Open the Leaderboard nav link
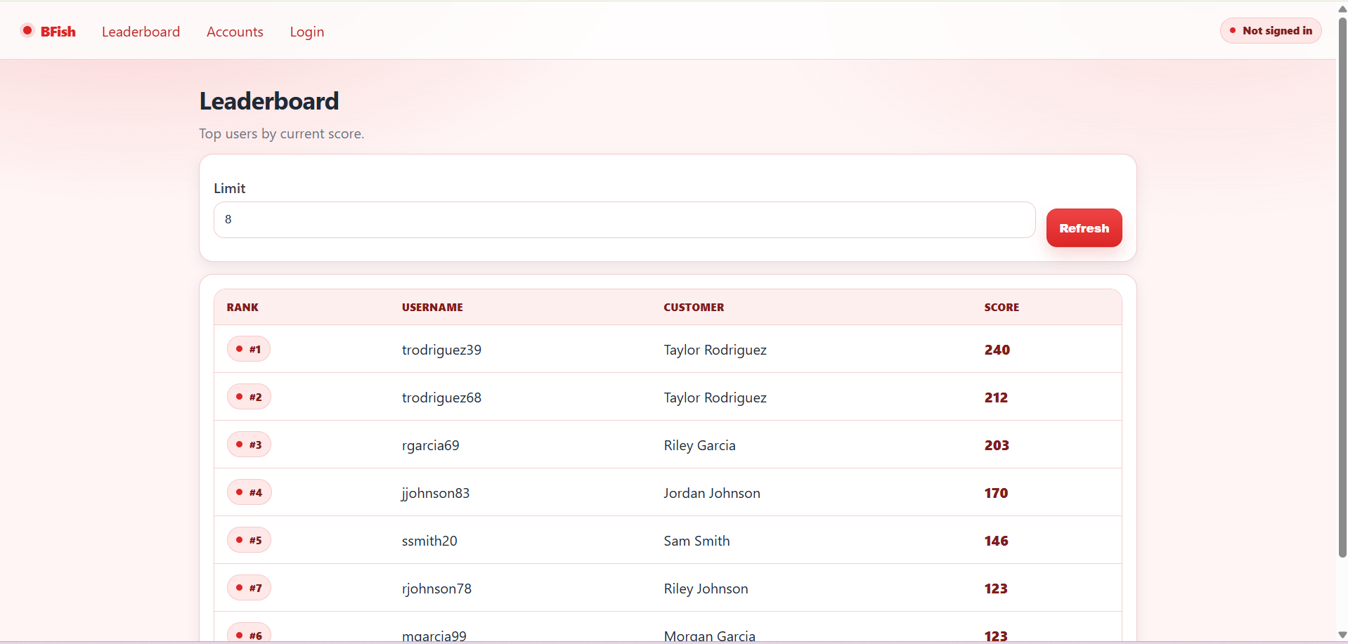 pos(141,32)
